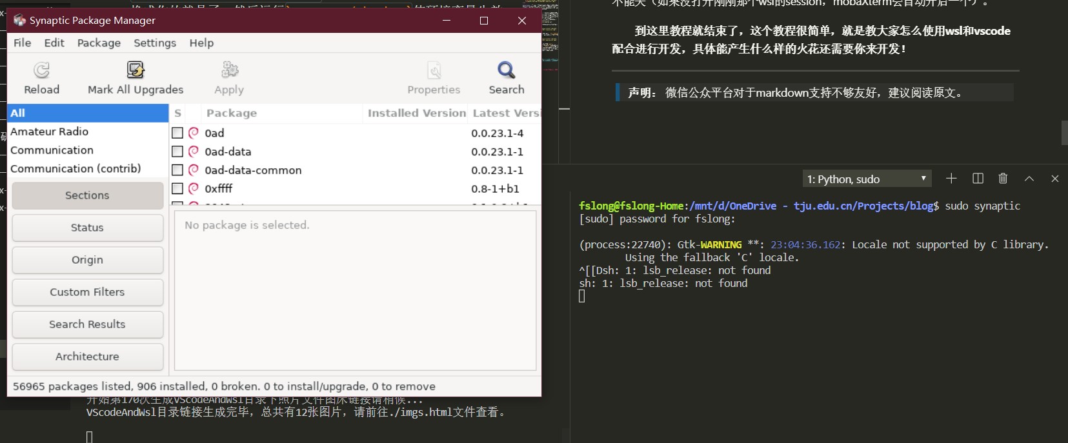Click the Debian swirl icon beside 0ad-data
This screenshot has height=443, width=1068.
[194, 152]
